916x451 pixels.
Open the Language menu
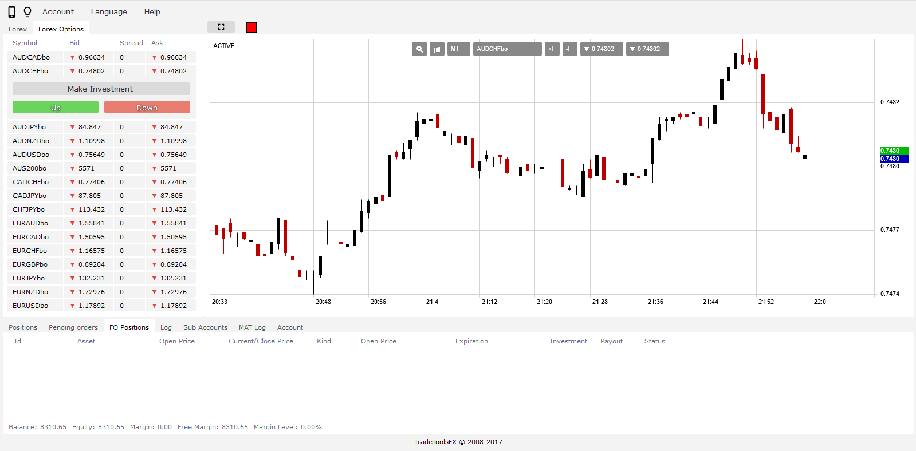point(109,12)
